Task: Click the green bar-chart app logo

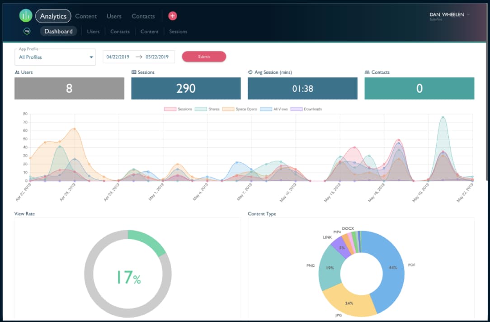Action: [x=26, y=16]
